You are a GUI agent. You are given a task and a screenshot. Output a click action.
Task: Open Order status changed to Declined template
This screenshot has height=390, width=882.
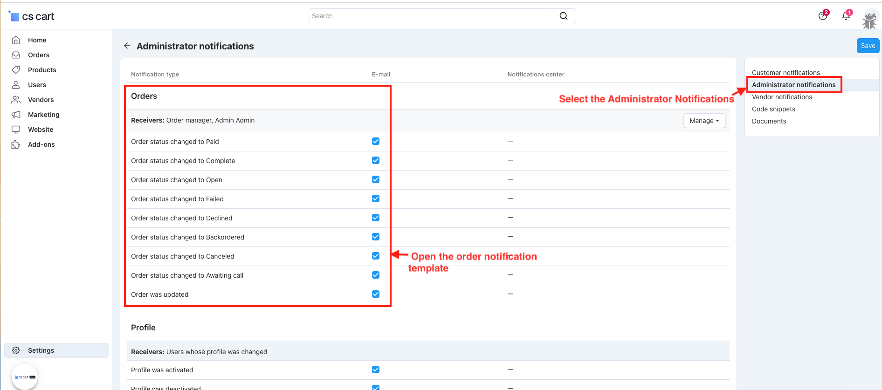(x=181, y=218)
